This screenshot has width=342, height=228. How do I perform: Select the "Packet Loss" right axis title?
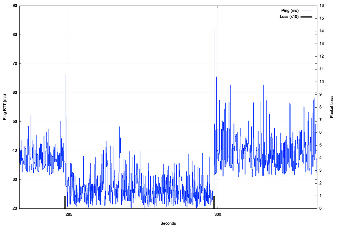[332, 107]
